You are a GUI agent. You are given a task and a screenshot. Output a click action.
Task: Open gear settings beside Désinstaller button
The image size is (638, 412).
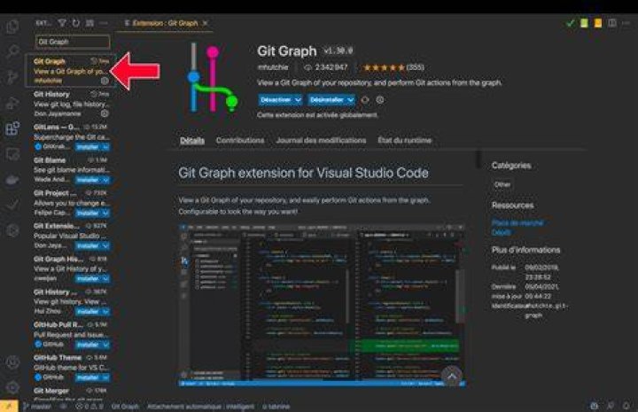coord(379,99)
